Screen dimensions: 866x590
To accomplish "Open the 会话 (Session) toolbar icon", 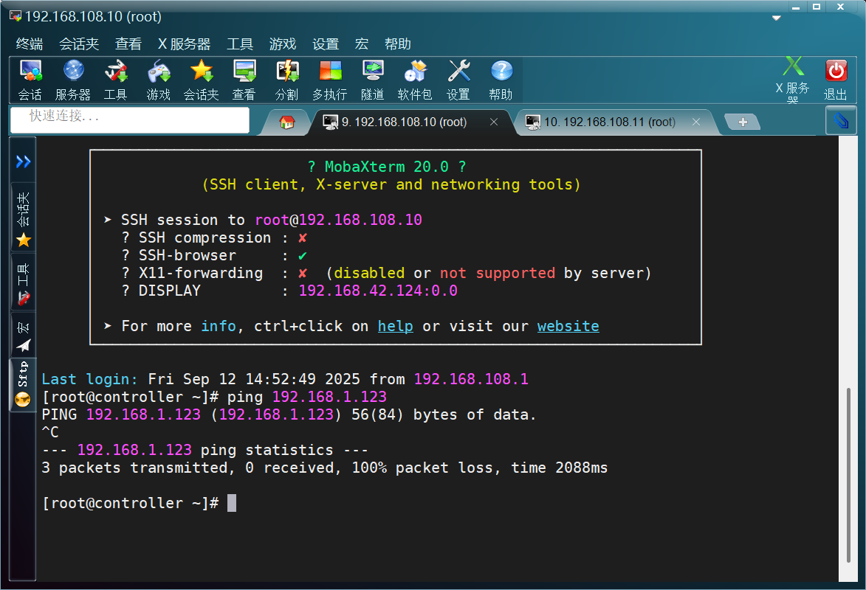I will 30,80.
